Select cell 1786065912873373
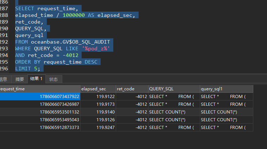The width and height of the screenshot is (267, 149). [40, 128]
